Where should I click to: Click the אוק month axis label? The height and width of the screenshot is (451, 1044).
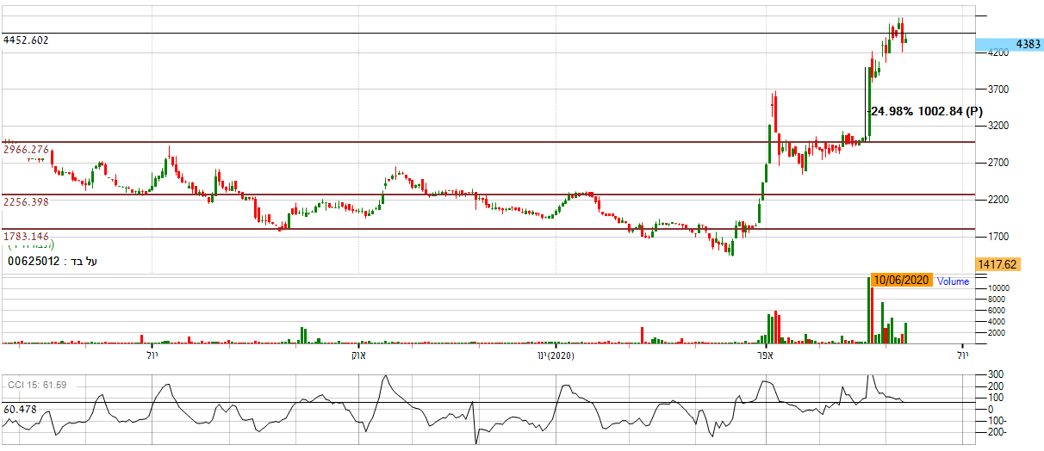pyautogui.click(x=359, y=355)
